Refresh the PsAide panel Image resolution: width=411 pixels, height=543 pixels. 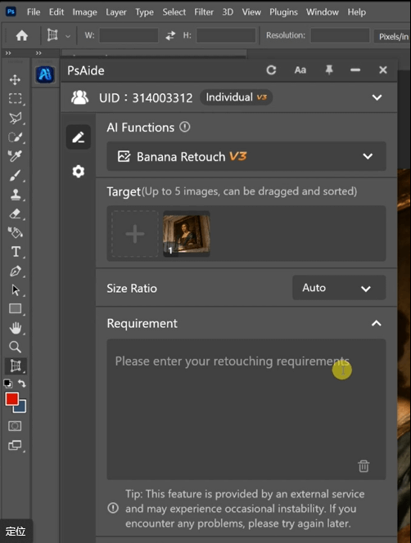271,70
